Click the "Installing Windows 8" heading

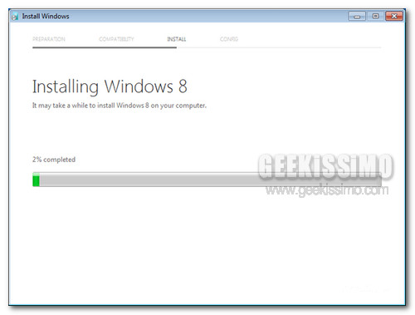[x=110, y=86]
